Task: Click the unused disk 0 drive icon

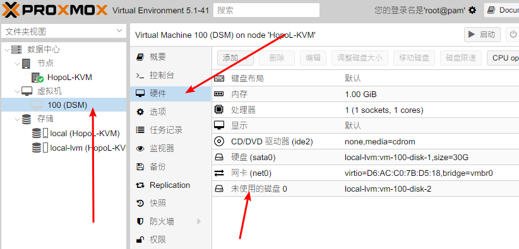Action: 219,189
